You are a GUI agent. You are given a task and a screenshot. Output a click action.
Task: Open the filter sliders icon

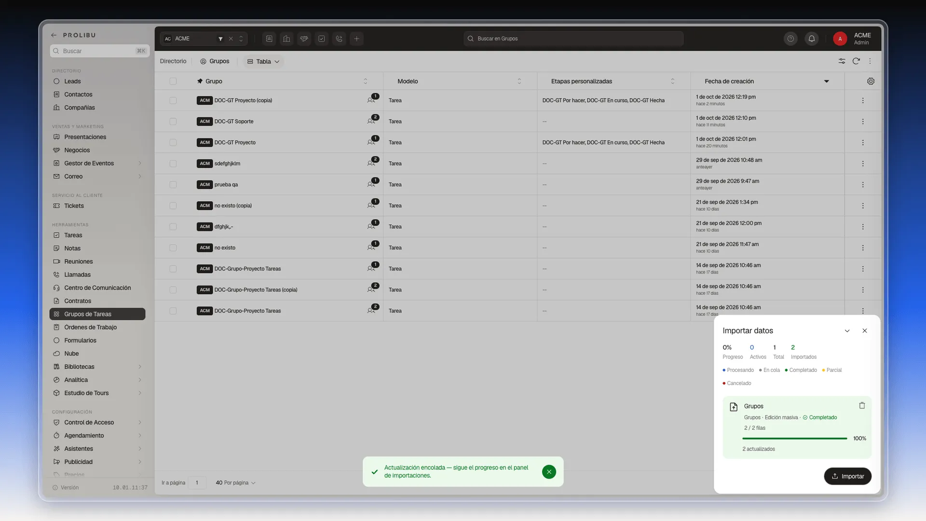[842, 61]
